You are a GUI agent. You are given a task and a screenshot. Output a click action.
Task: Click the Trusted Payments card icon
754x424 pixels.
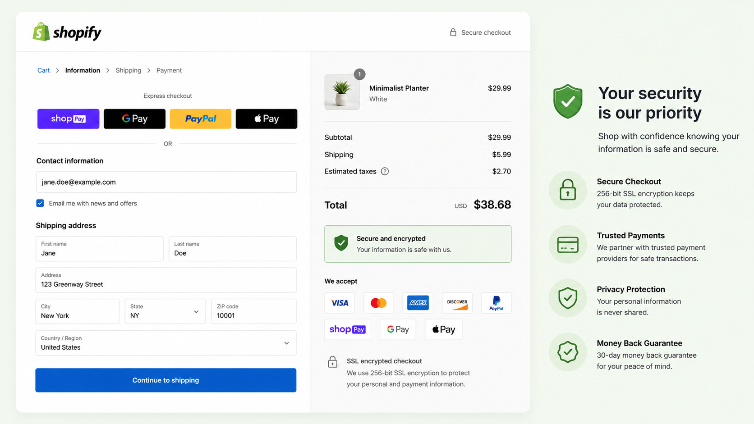coord(568,244)
